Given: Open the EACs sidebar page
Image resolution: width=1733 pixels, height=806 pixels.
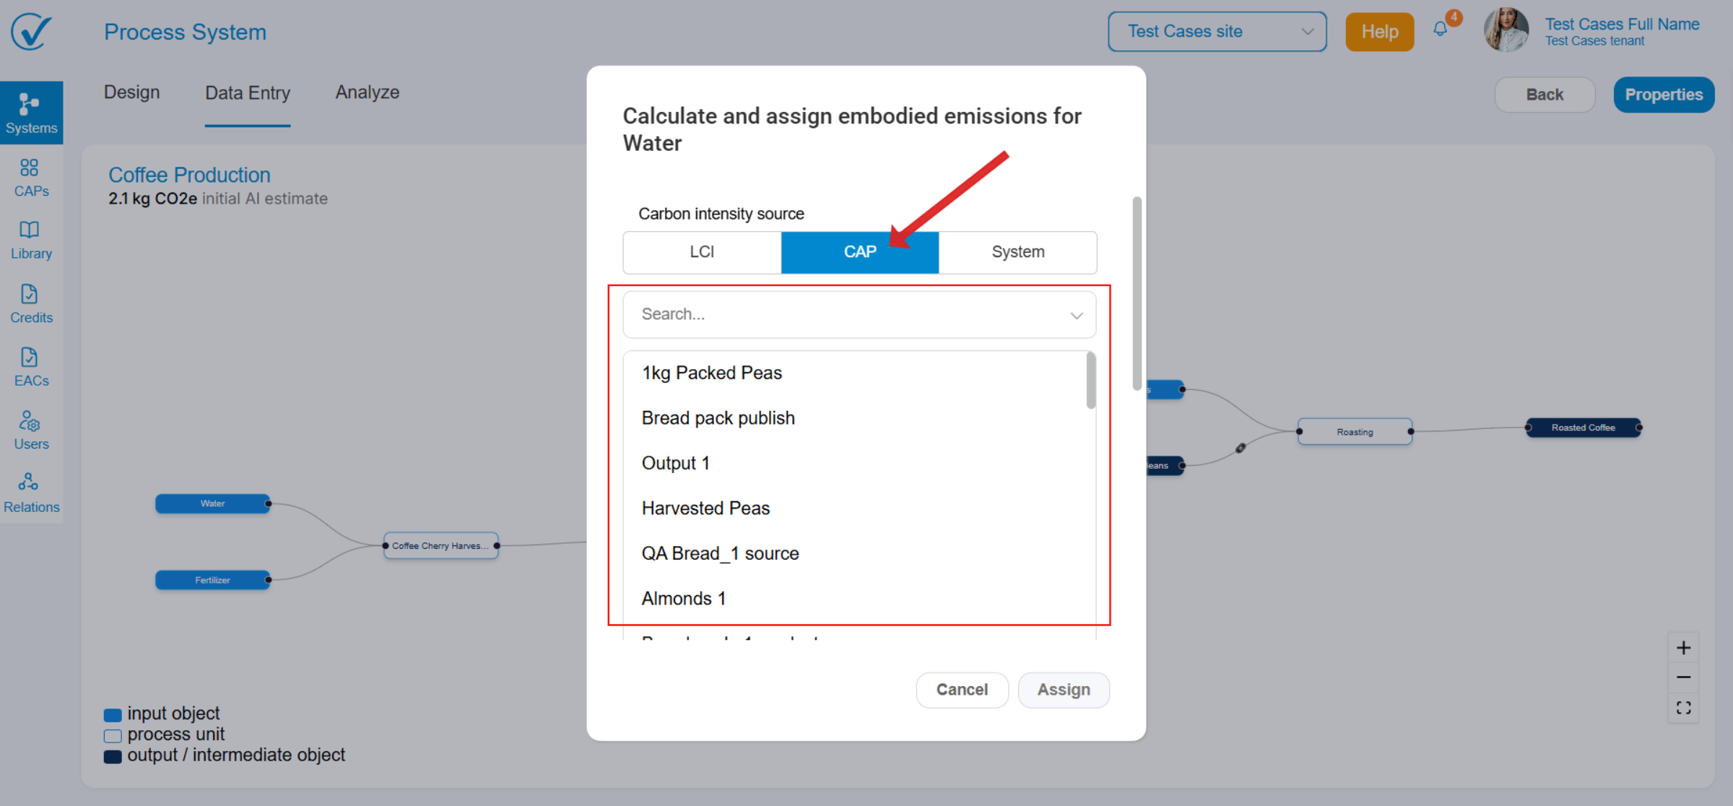Looking at the screenshot, I should pos(30,367).
